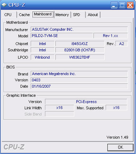Click the empty Side Band field
Screen dimensions: 136x154
(59, 114)
